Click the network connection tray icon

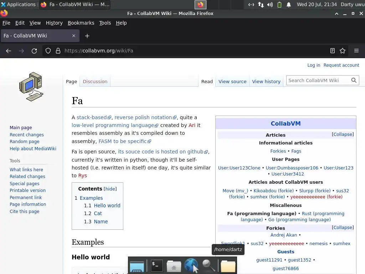(x=251, y=4)
